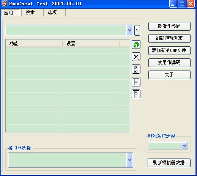Viewport: 197px width, 176px height.
Task: Click the 刷新模拟器数据 button
Action: 169,163
